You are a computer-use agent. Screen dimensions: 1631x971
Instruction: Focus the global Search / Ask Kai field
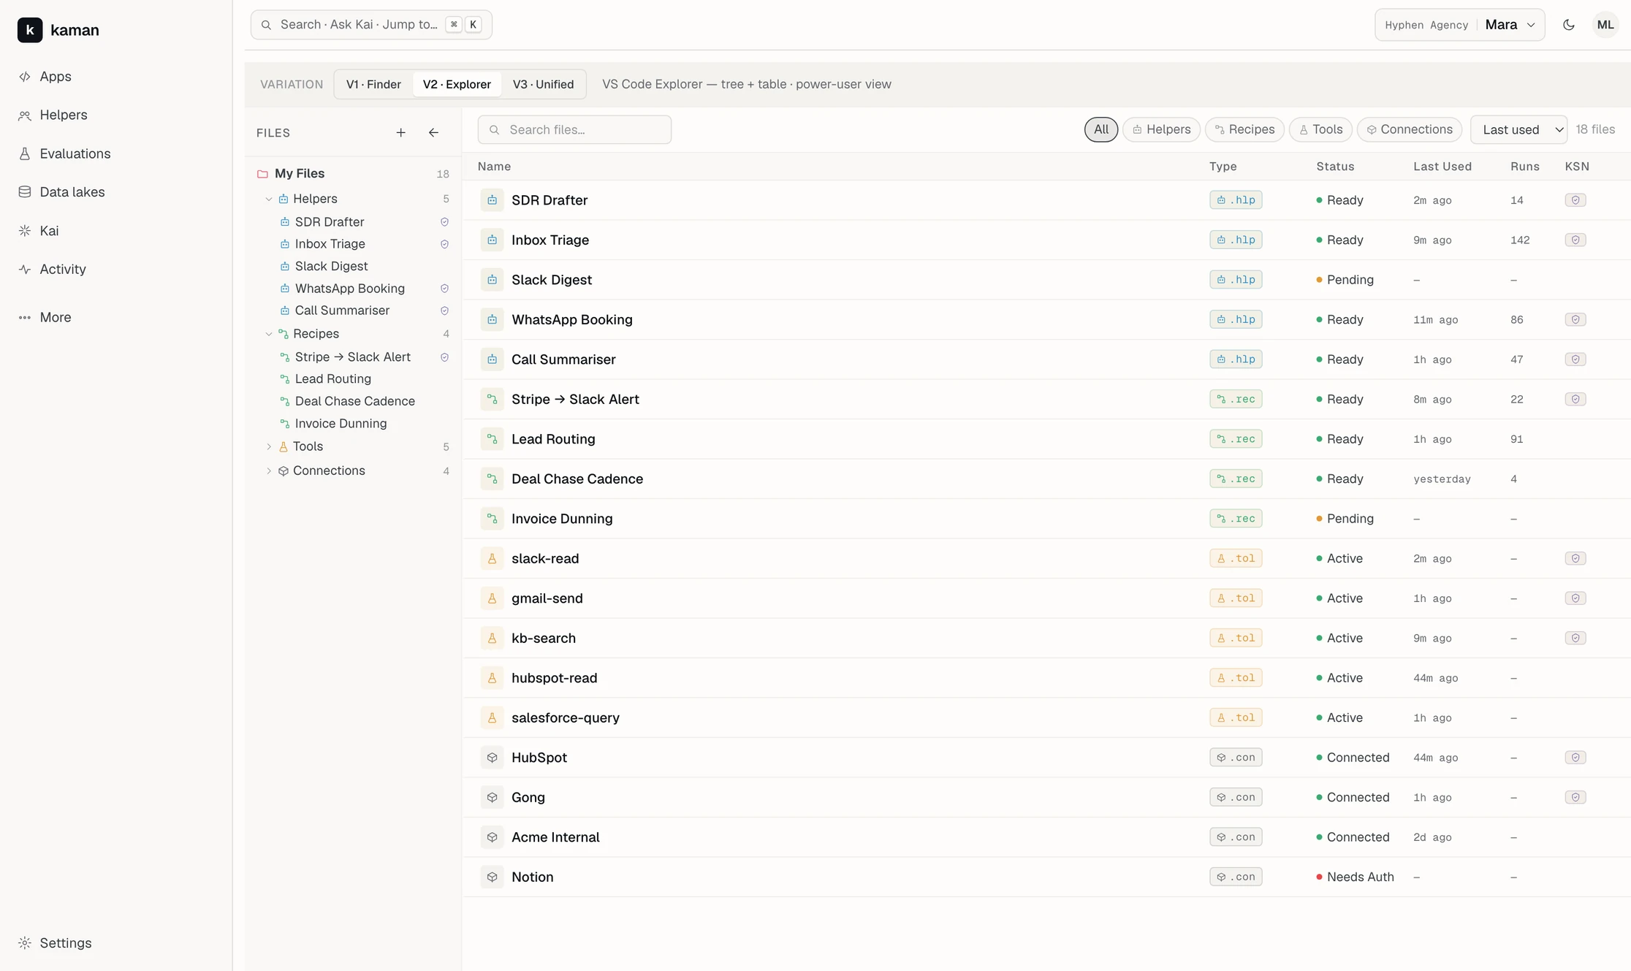pos(371,25)
